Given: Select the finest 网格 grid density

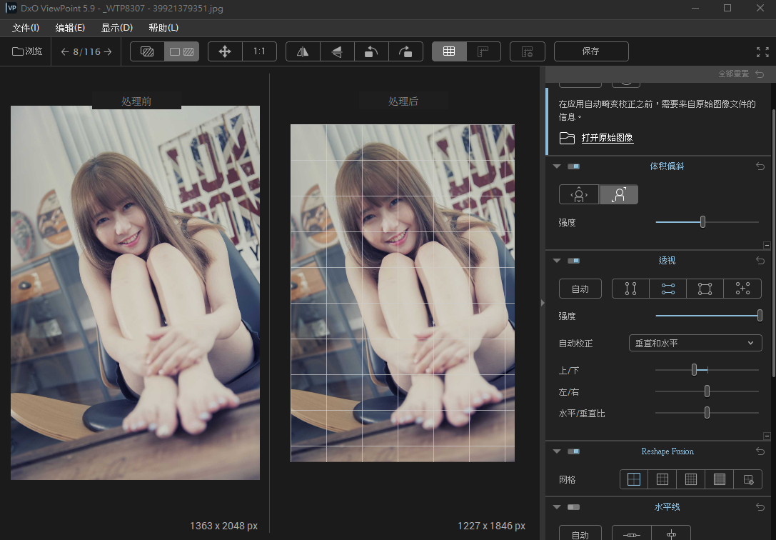Looking at the screenshot, I should pos(720,479).
